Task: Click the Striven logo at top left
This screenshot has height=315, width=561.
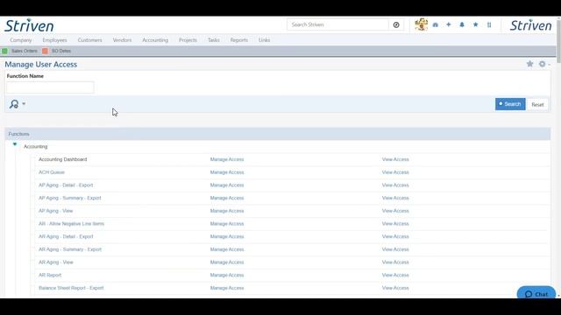Action: pyautogui.click(x=29, y=25)
